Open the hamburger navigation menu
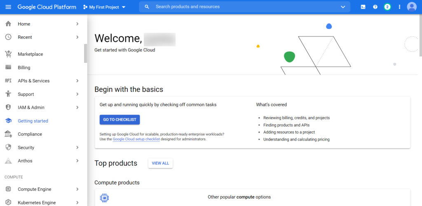The image size is (422, 206). 8,7
